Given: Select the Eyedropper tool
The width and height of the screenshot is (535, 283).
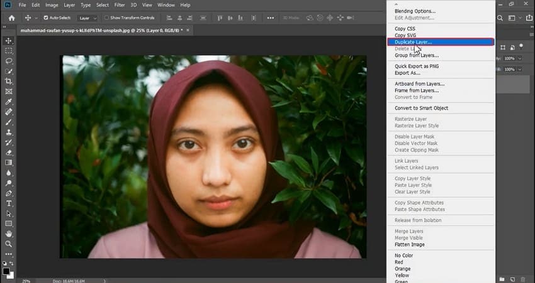Looking at the screenshot, I should tap(9, 102).
